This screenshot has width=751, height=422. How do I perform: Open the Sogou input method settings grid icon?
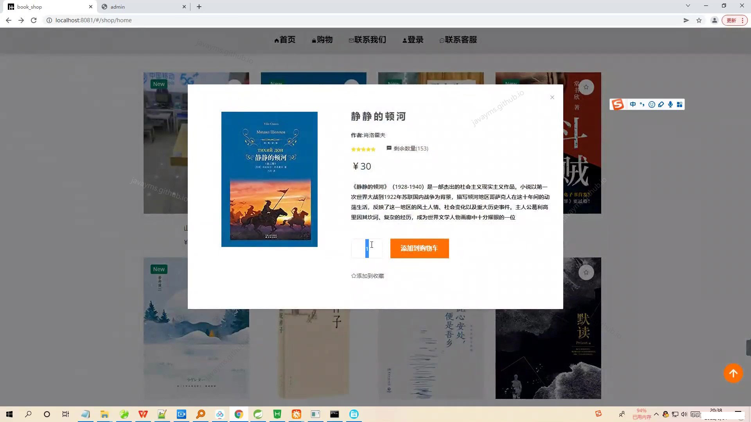(680, 104)
